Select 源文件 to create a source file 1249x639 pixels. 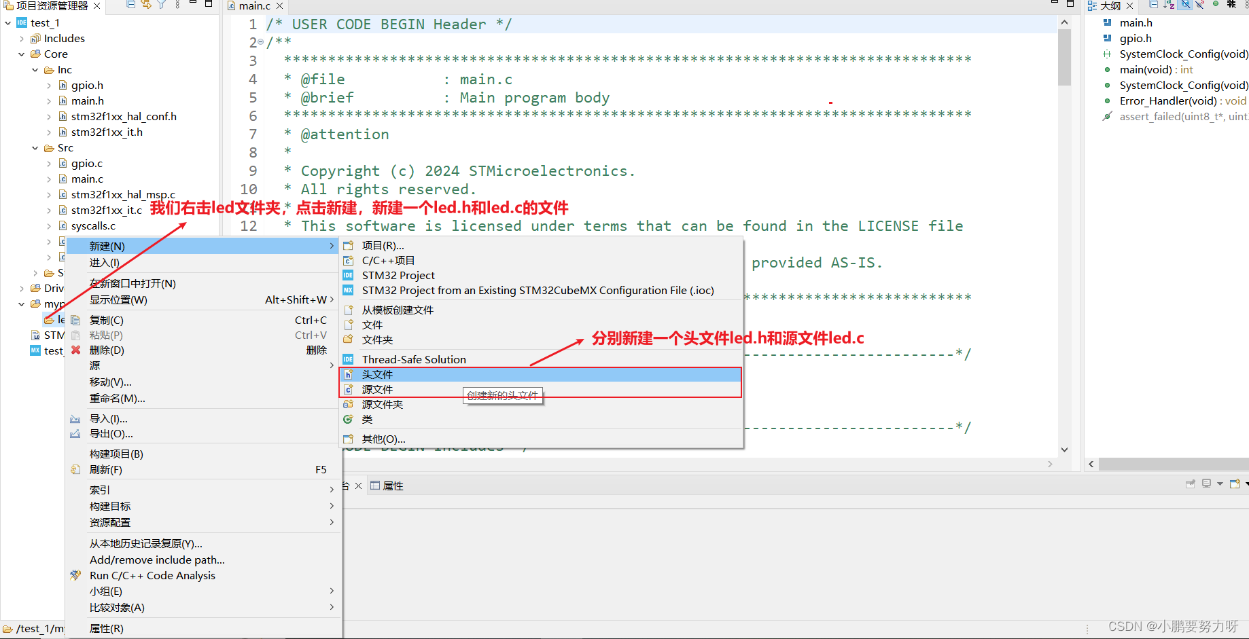(x=540, y=389)
